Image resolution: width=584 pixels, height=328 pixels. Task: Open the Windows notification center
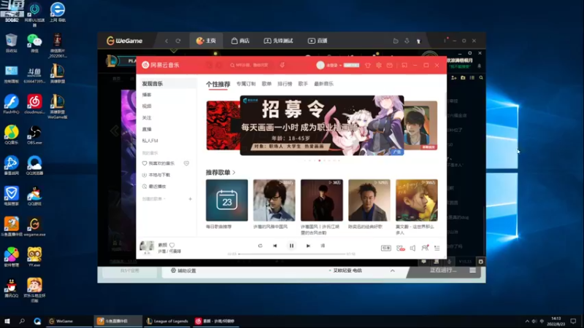coord(574,321)
